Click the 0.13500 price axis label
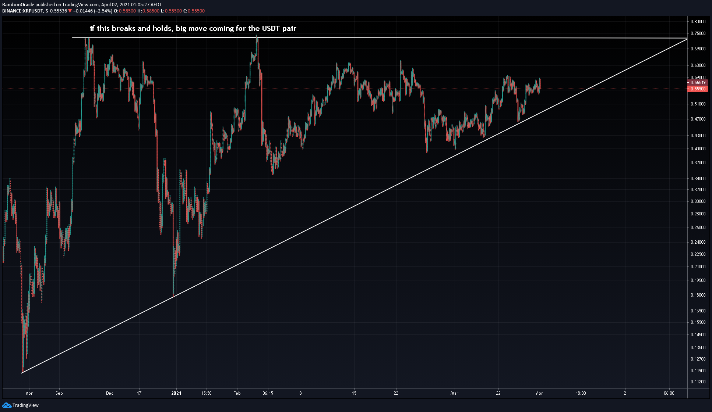 698,348
